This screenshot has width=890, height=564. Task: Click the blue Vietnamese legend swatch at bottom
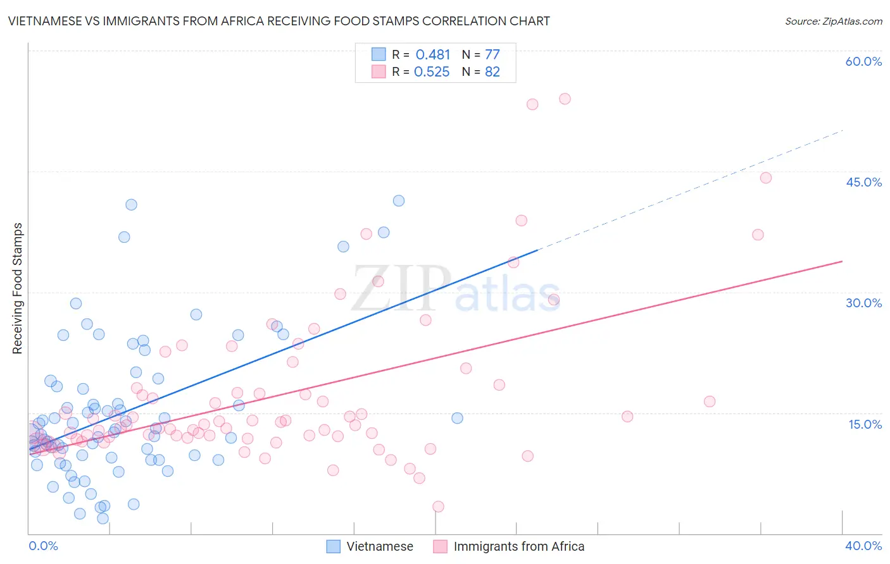point(333,546)
